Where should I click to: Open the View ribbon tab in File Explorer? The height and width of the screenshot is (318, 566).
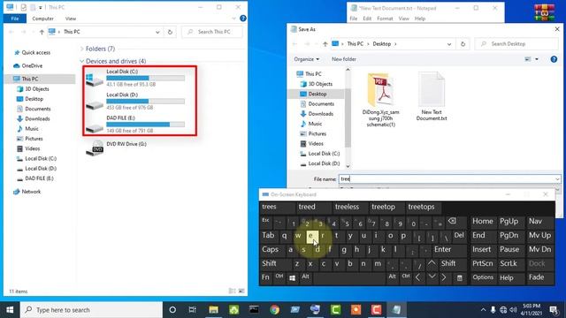coord(71,19)
